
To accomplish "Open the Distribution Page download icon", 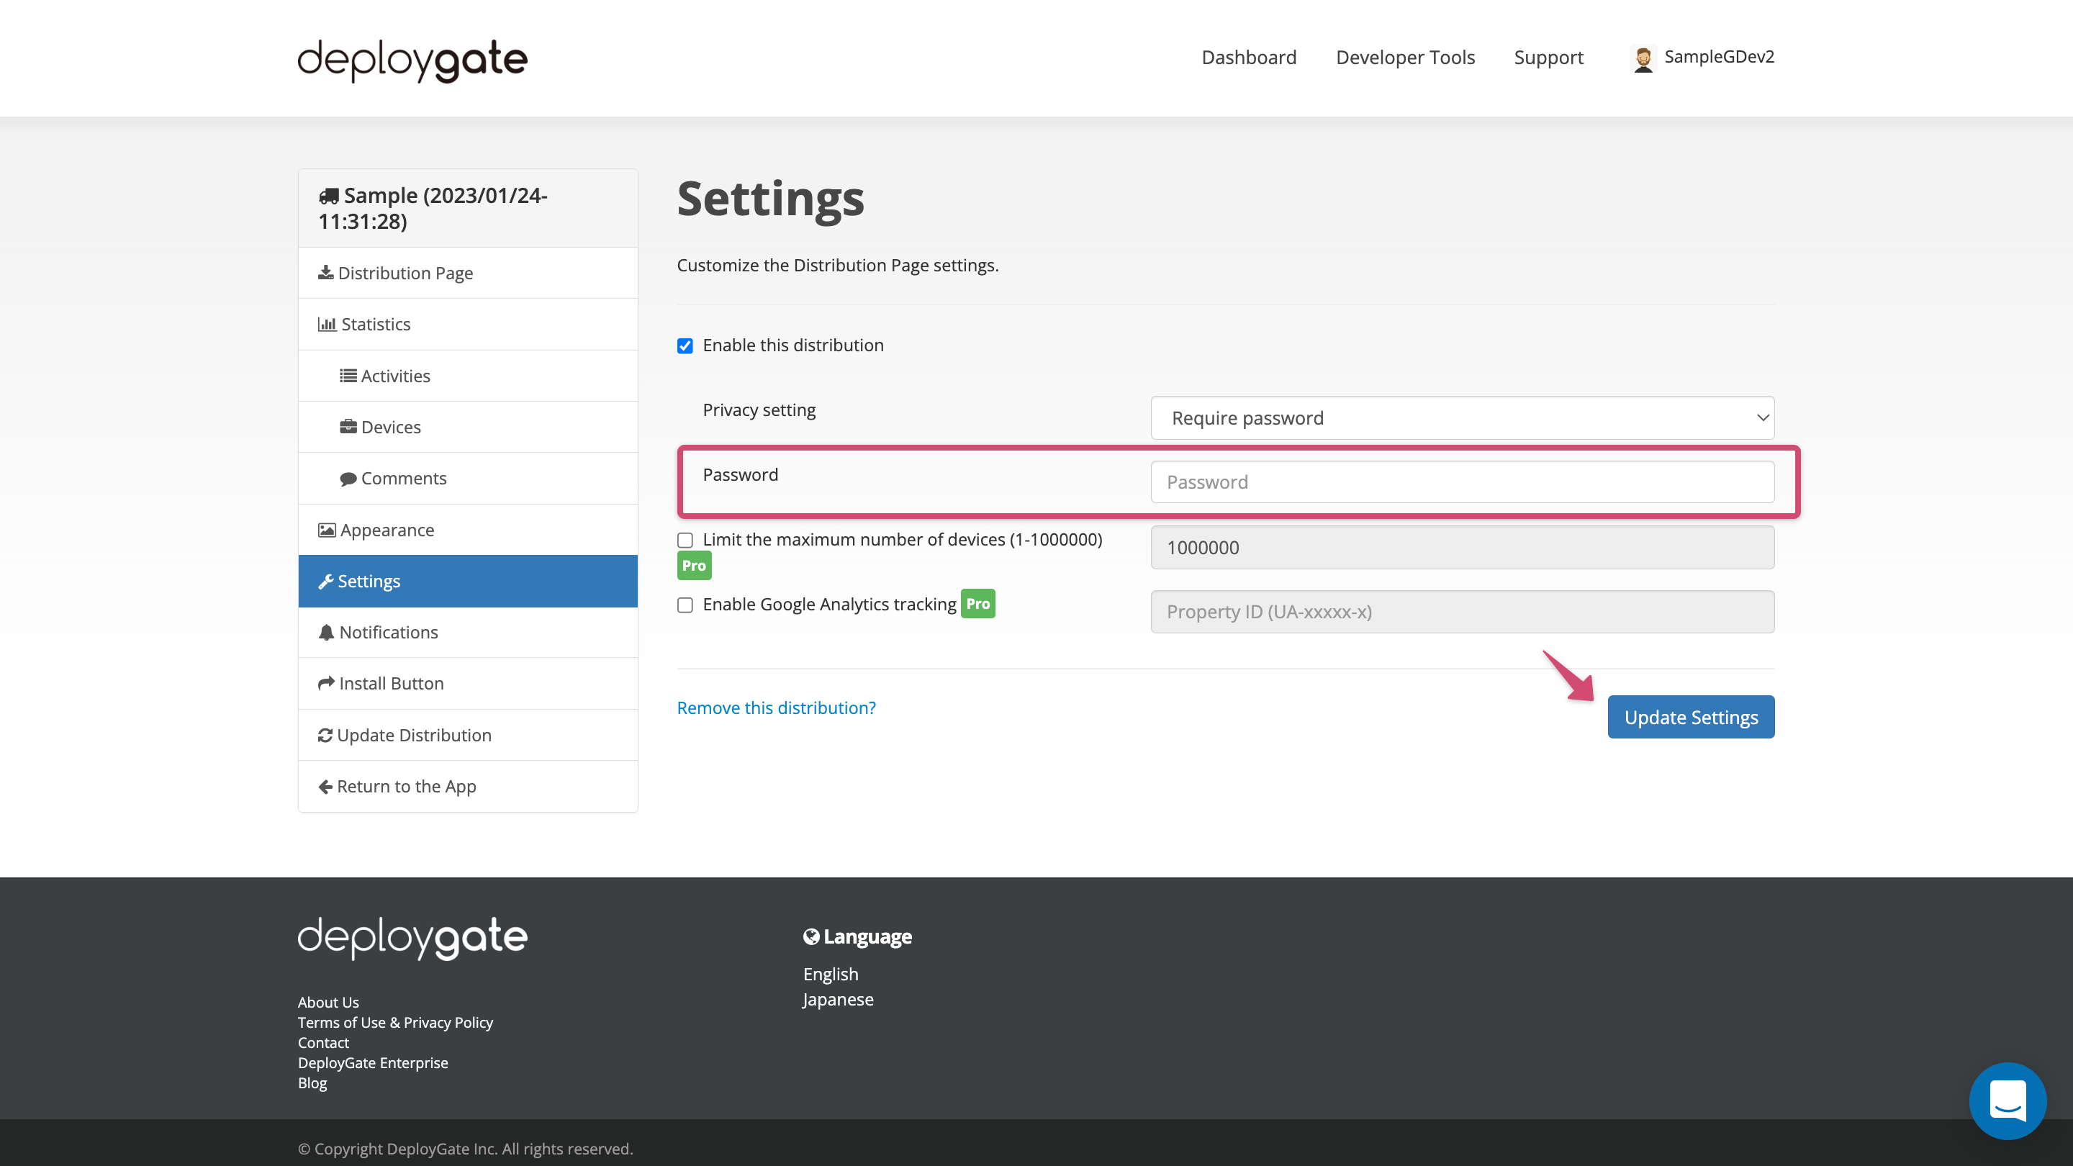I will click(x=326, y=273).
